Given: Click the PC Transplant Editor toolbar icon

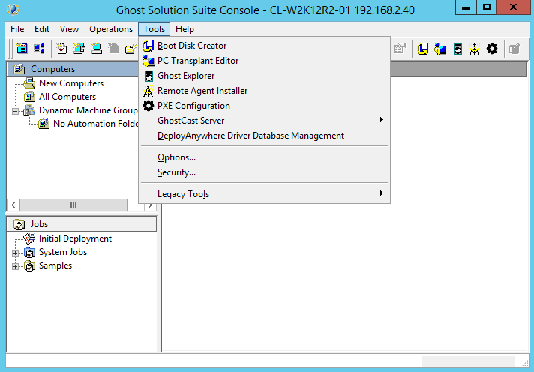Looking at the screenshot, I should click(x=440, y=49).
